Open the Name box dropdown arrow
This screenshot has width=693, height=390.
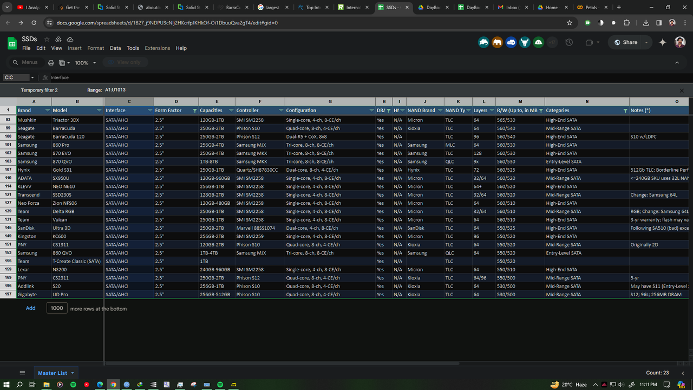click(32, 77)
